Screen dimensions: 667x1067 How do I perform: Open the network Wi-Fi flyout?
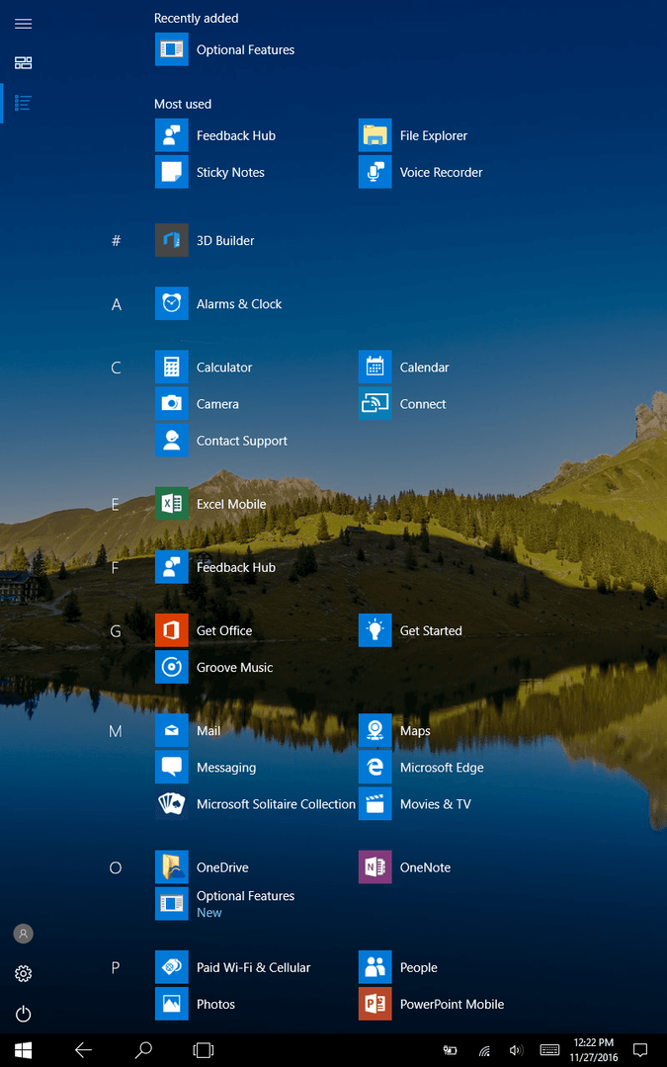pos(484,1050)
